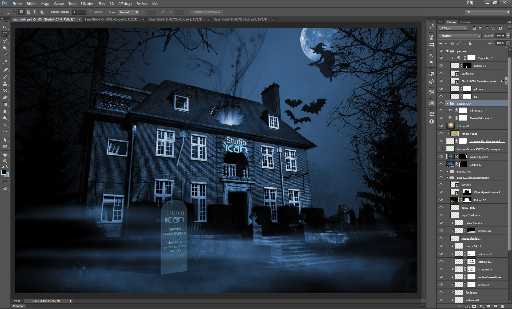Collapse the Etape02DégradationMaison group
512x309 pixels.
tap(447, 178)
